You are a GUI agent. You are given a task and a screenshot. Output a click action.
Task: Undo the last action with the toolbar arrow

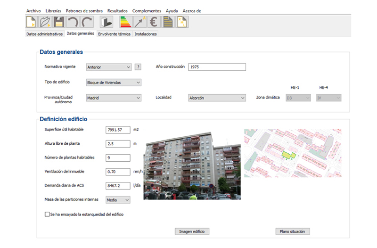(x=73, y=22)
